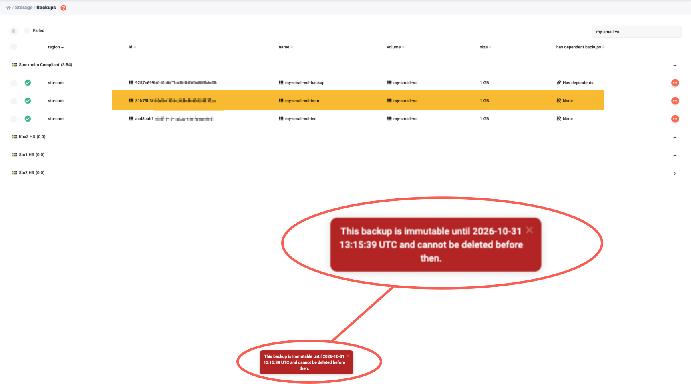Toggle the Kna3 HS region group chevron
Image resolution: width=691 pixels, height=384 pixels.
click(675, 138)
